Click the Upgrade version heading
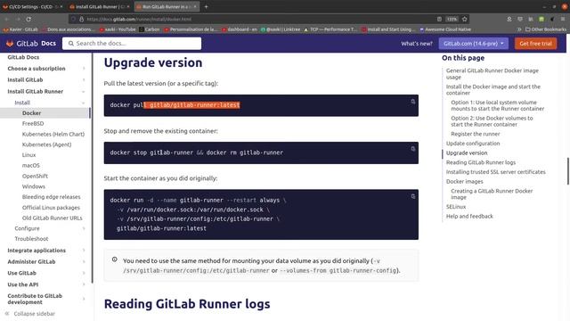Image resolution: width=570 pixels, height=321 pixels. coord(153,62)
